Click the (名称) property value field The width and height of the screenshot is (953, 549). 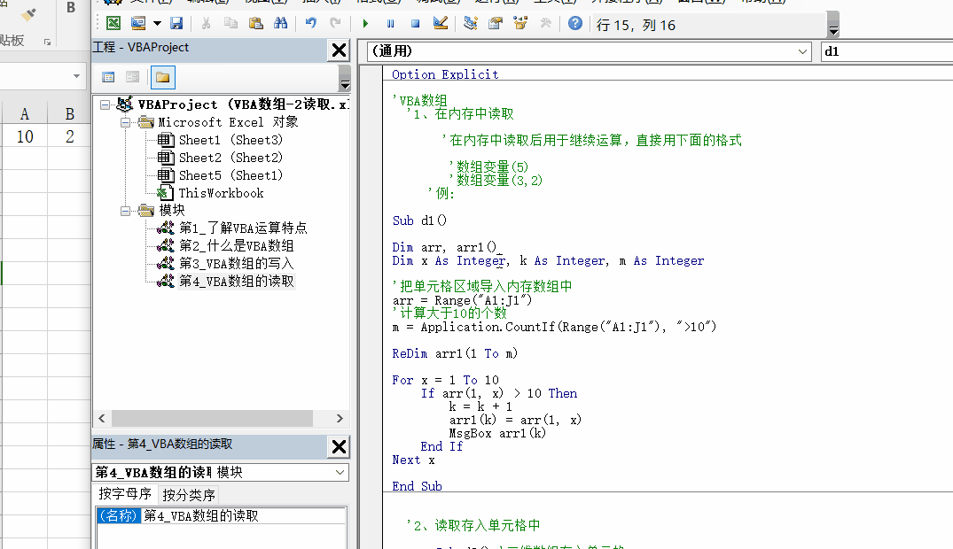(243, 515)
